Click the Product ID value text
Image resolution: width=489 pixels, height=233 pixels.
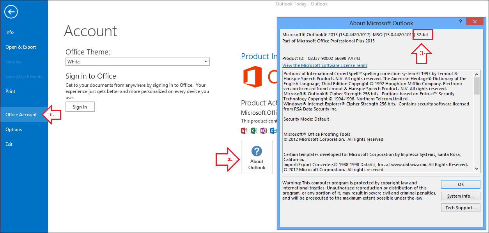334,58
